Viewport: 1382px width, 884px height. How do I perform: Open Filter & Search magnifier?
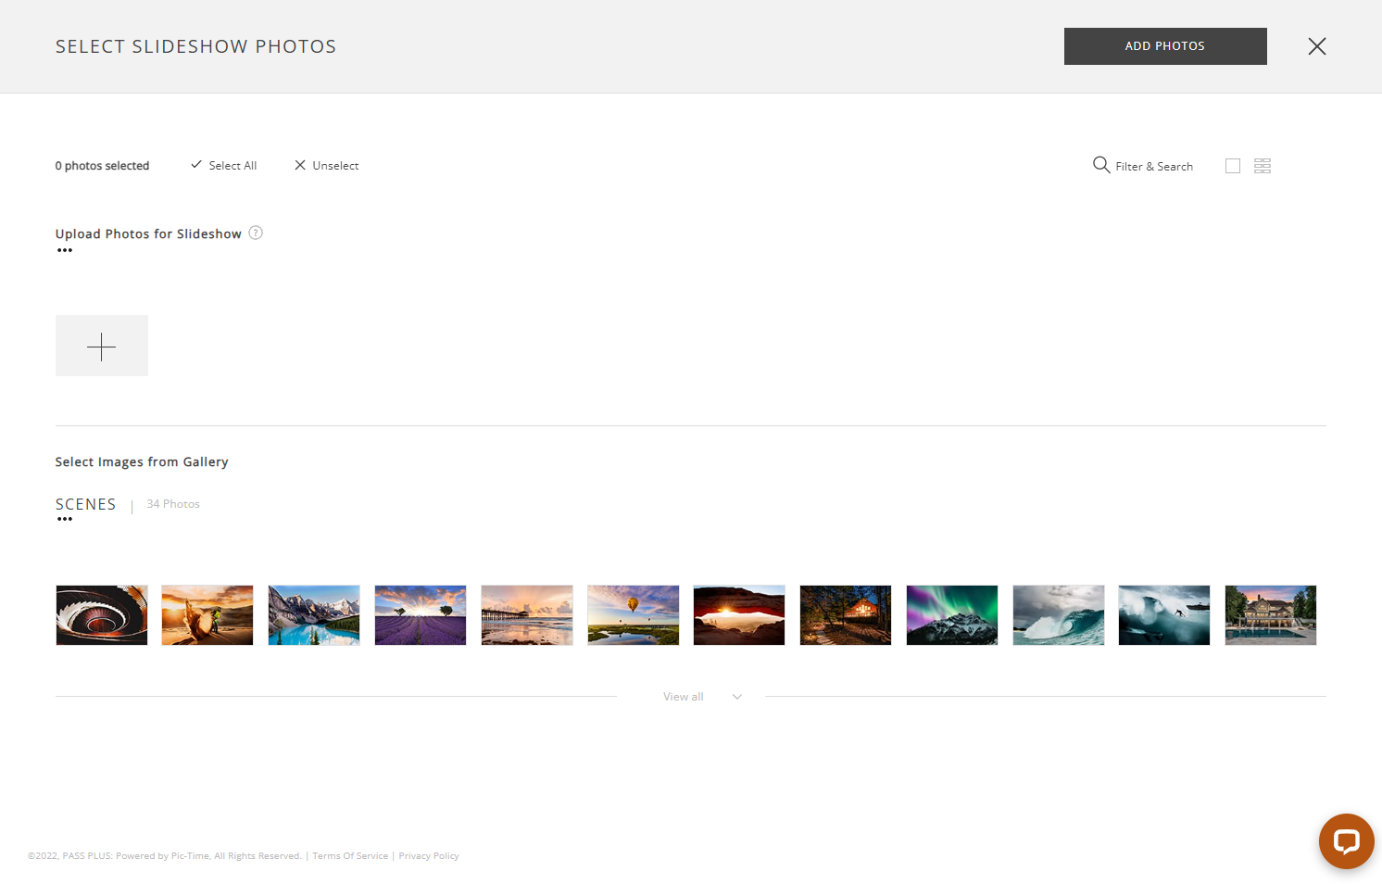click(x=1143, y=166)
